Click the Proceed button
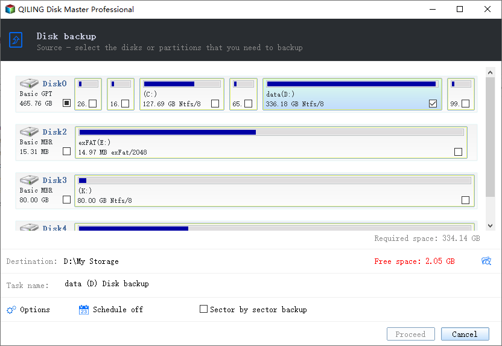Image resolution: width=502 pixels, height=346 pixels. (411, 334)
